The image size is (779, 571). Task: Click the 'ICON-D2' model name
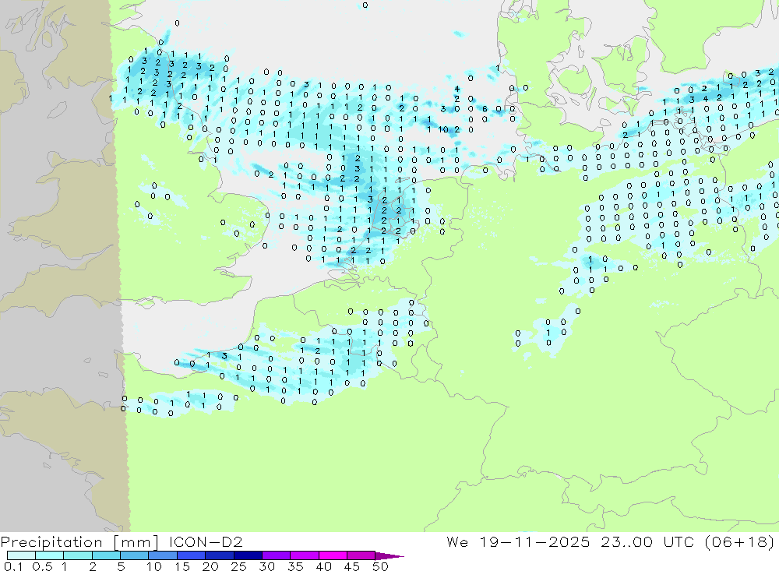(206, 541)
